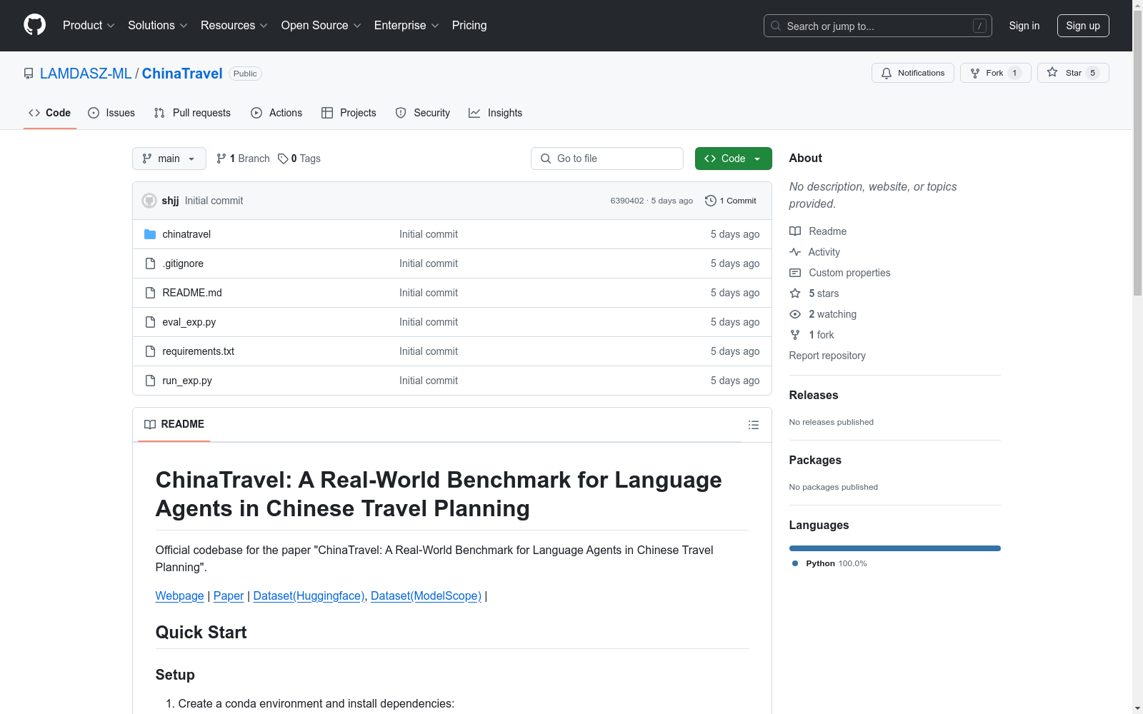Open the ChinaTravel repository link
The width and height of the screenshot is (1143, 714).
(182, 74)
